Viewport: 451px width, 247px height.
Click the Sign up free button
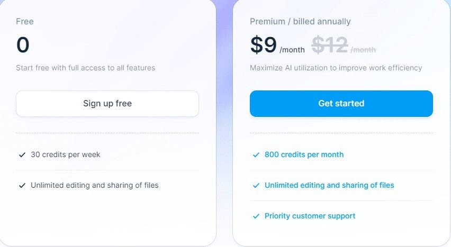107,104
